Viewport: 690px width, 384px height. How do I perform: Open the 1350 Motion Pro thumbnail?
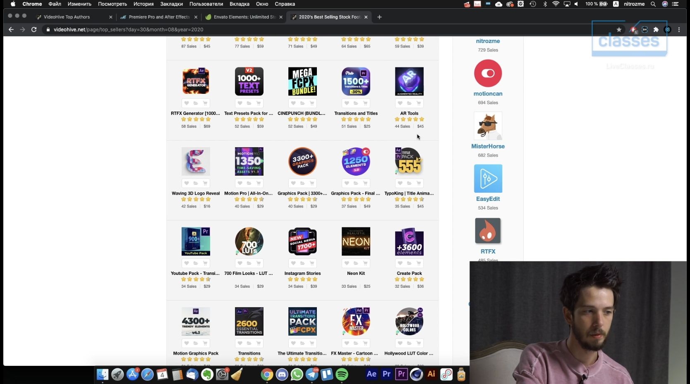pyautogui.click(x=249, y=161)
